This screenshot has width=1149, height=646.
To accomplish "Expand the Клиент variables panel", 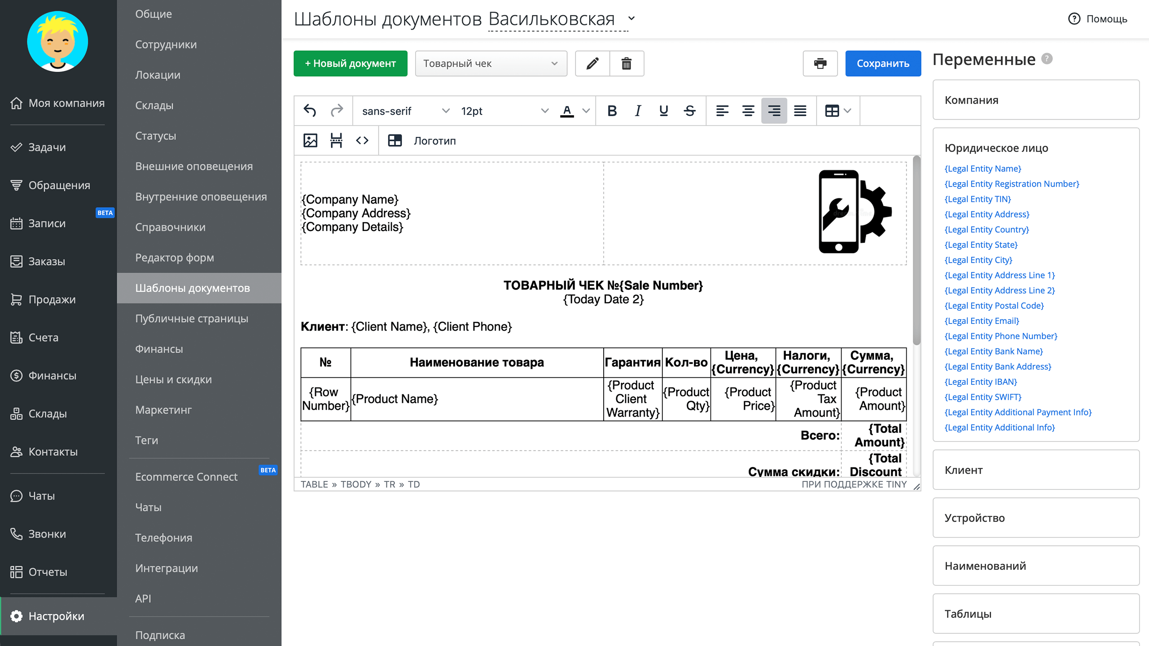I will [1036, 470].
